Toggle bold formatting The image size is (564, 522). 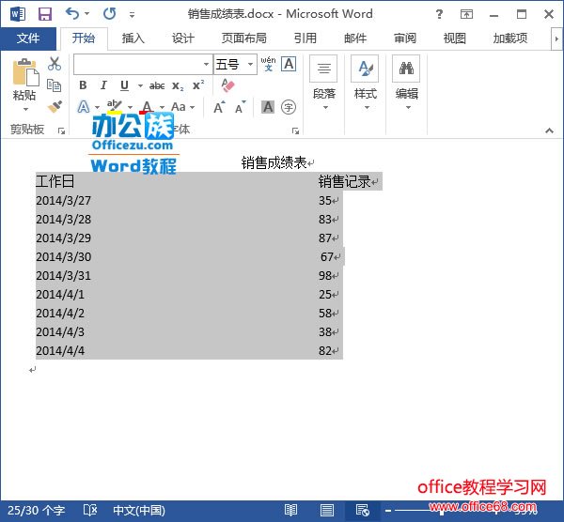83,85
